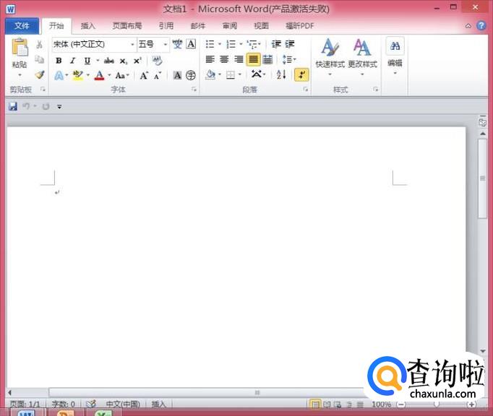Click the Phonetic Guide (wén) icon
The image size is (493, 416).
(x=177, y=44)
